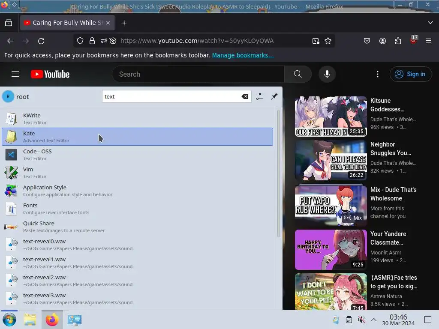Pin the launcher open
This screenshot has width=439, height=329.
click(274, 96)
